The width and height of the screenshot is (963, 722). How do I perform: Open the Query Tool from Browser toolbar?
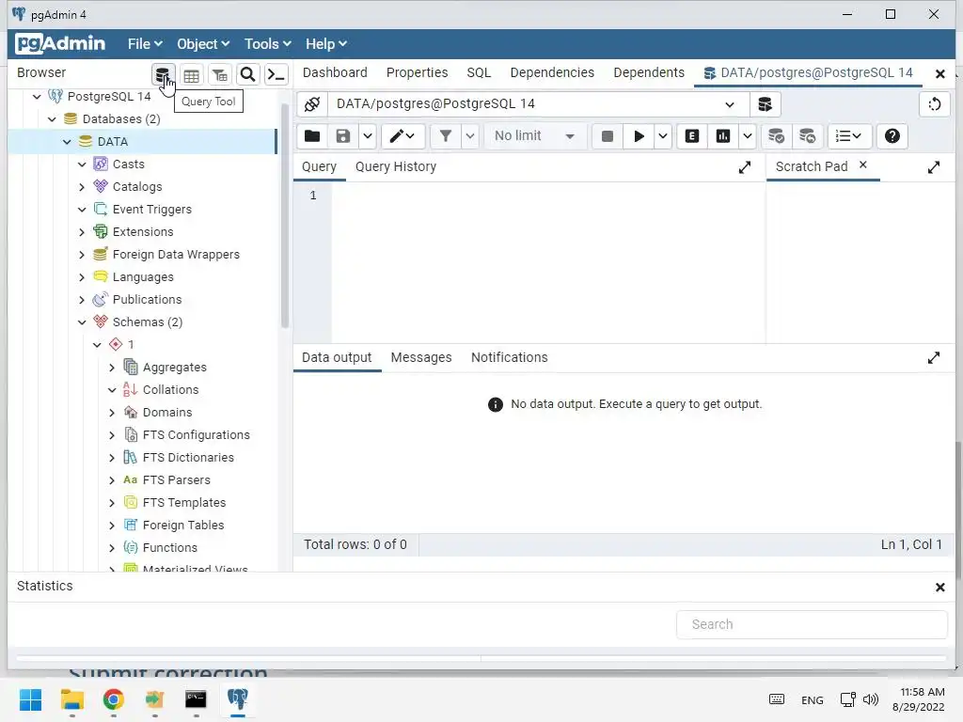pyautogui.click(x=162, y=75)
